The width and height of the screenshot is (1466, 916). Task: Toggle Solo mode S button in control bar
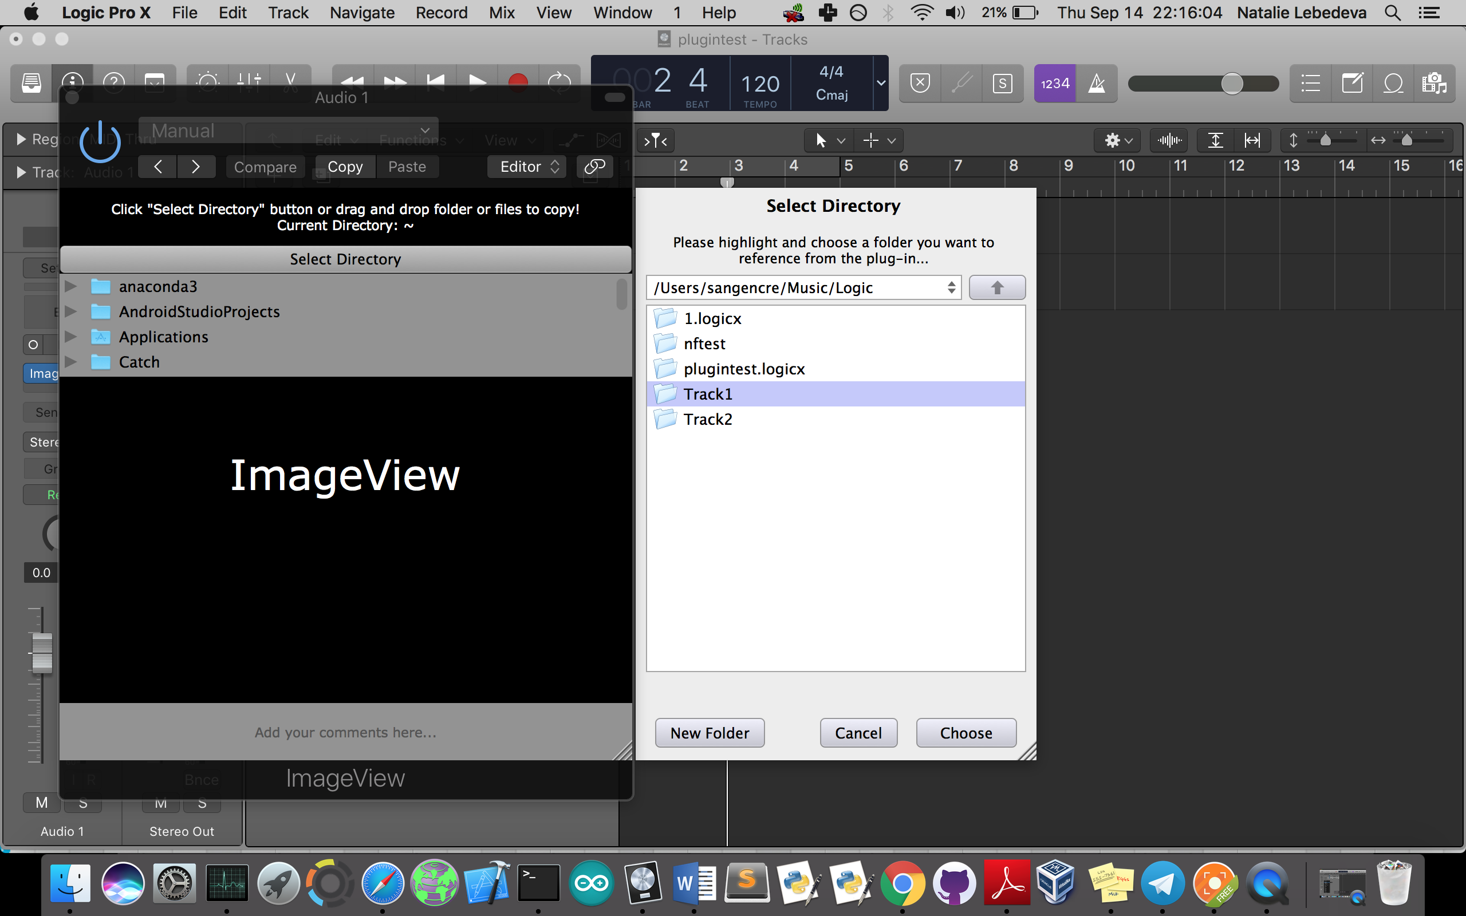point(1003,83)
